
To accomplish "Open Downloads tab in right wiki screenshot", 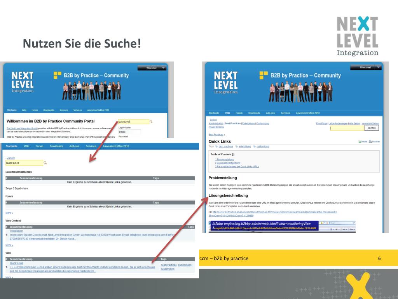I will pos(254,113).
